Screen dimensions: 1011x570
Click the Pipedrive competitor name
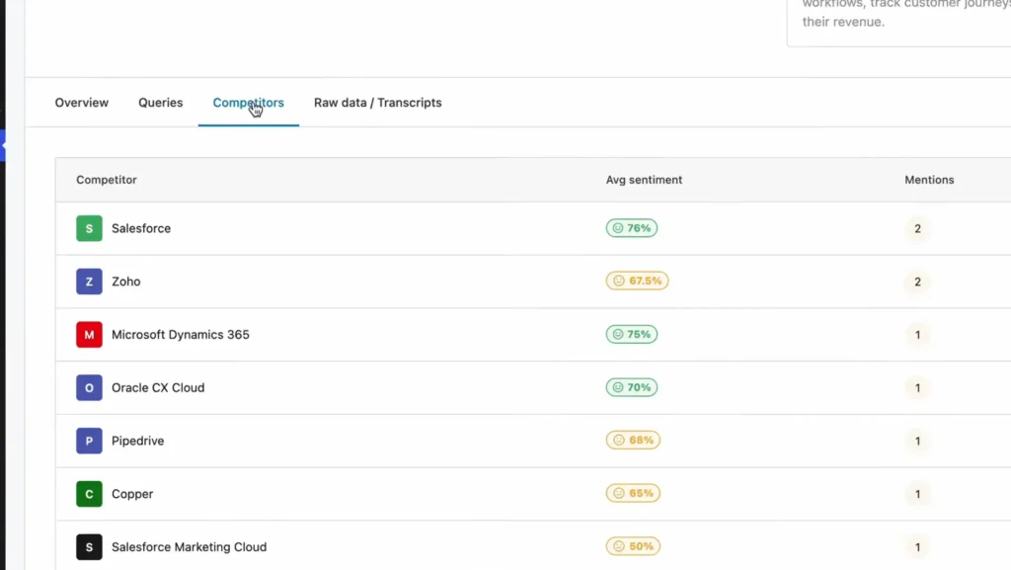coord(138,441)
